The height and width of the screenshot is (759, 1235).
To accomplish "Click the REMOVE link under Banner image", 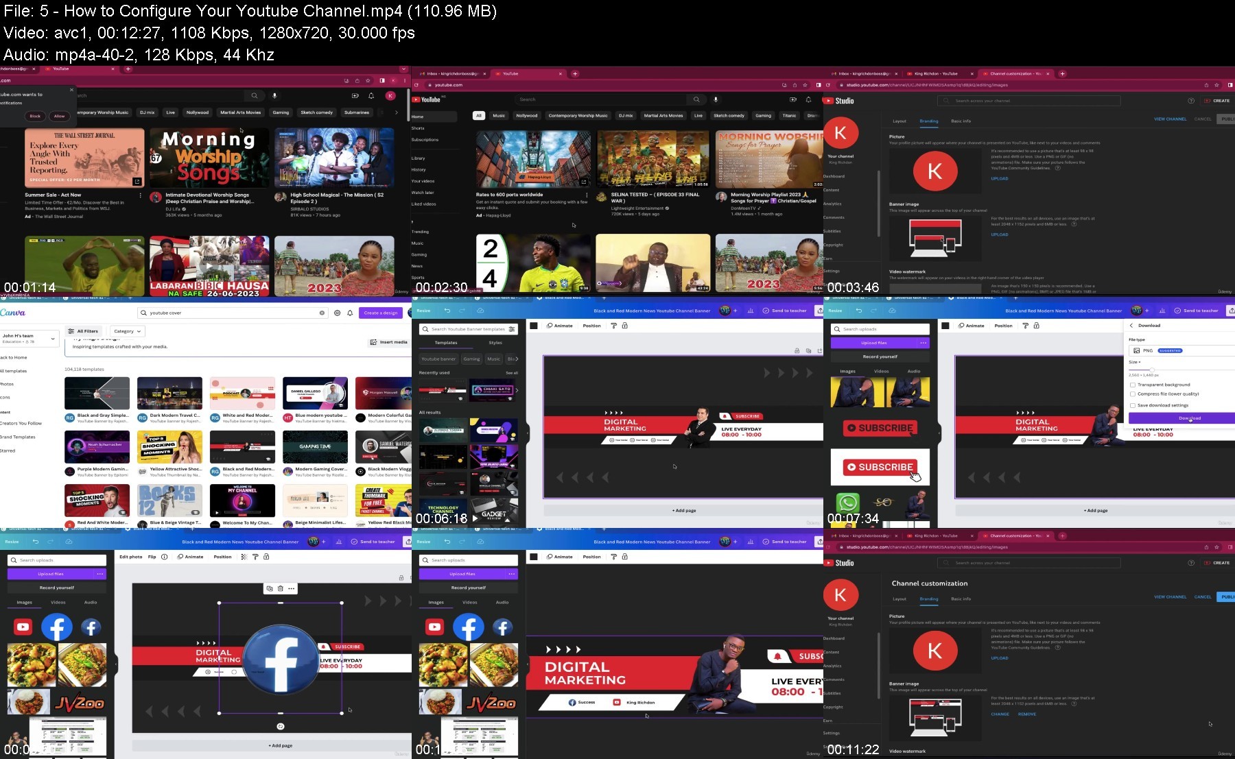I will [1027, 714].
